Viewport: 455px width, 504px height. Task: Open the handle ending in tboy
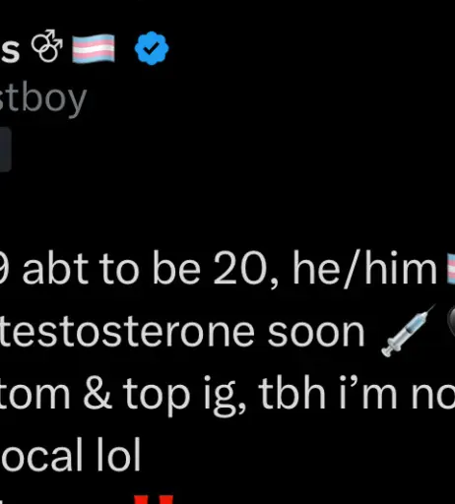click(43, 99)
